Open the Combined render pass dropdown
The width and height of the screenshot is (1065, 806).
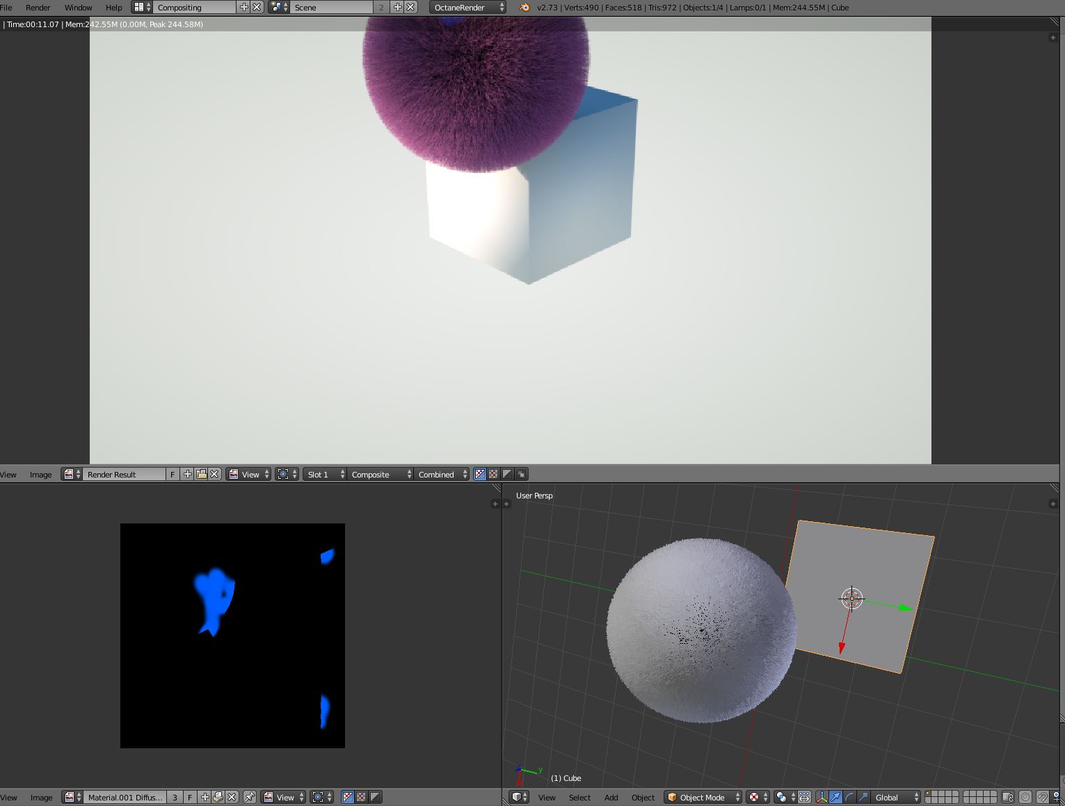tap(441, 474)
